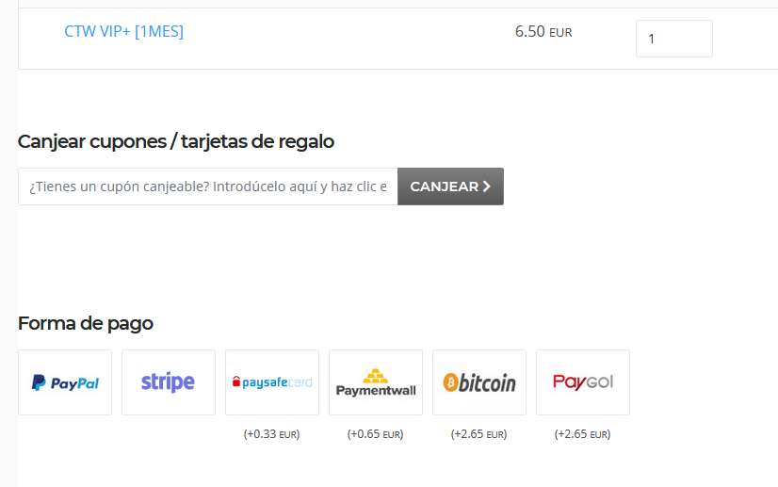Select bitcoin payment option
Image resolution: width=778 pixels, height=487 pixels.
click(479, 382)
